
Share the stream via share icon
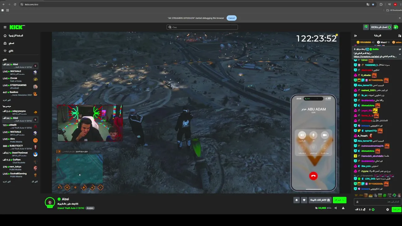coord(335,208)
